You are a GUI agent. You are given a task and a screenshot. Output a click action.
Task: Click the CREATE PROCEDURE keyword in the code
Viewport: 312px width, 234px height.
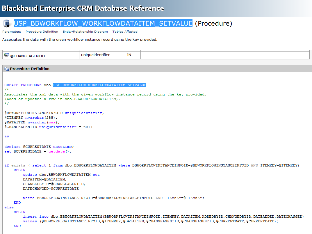click(23, 85)
